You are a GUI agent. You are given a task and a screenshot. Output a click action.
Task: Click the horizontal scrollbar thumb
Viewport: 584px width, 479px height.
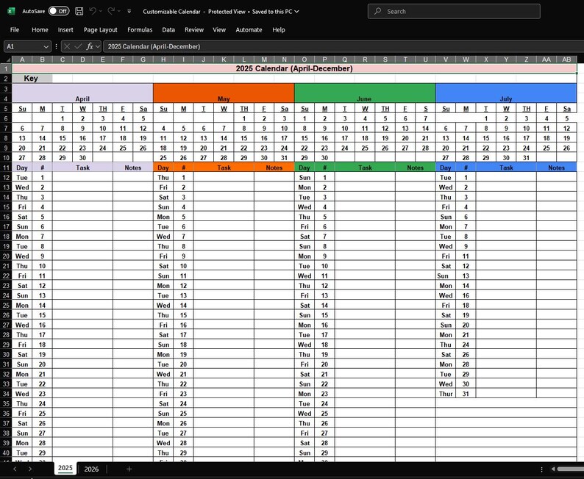571,469
